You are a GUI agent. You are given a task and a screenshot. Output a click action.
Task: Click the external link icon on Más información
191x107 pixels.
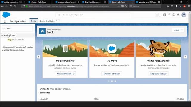[74, 74]
